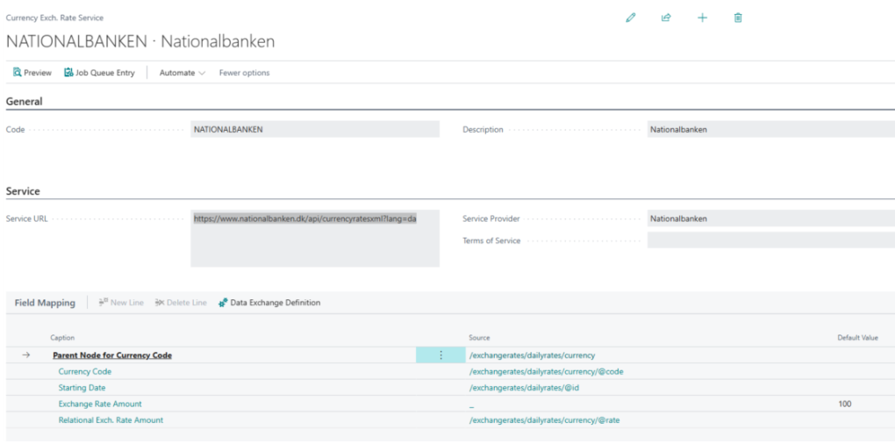Viewport: 895px width, 444px height.
Task: Click Default Value 100 cell
Action: pos(844,404)
